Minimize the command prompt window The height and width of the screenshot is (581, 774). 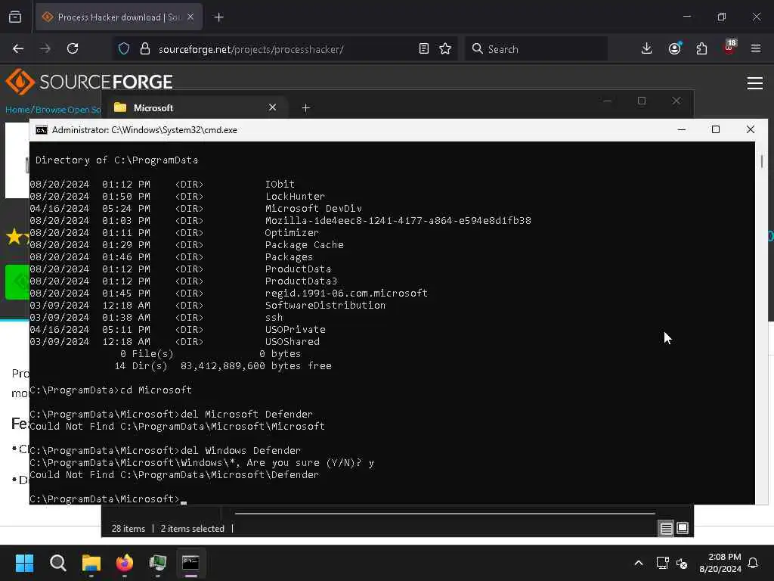pyautogui.click(x=682, y=129)
